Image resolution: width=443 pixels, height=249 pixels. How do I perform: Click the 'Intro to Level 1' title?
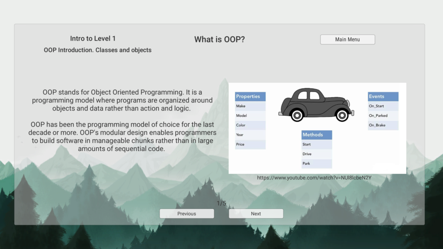click(93, 38)
